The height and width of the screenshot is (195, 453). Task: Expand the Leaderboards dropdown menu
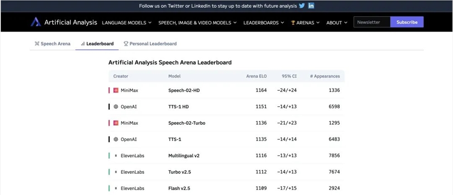pos(264,22)
